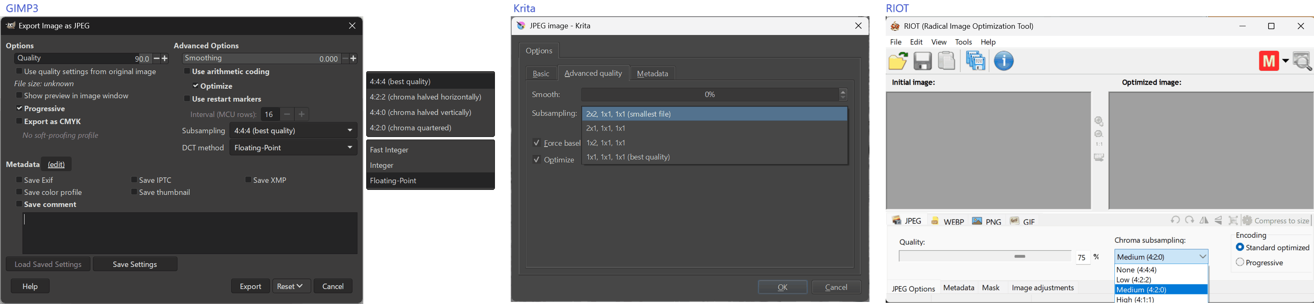Switch to Krita Metadata tab
The height and width of the screenshot is (304, 1314).
652,74
